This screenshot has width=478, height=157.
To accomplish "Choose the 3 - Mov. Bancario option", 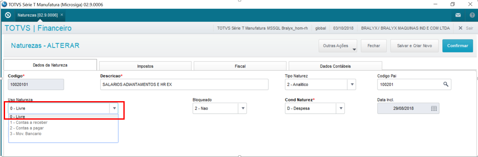I will pos(63,133).
